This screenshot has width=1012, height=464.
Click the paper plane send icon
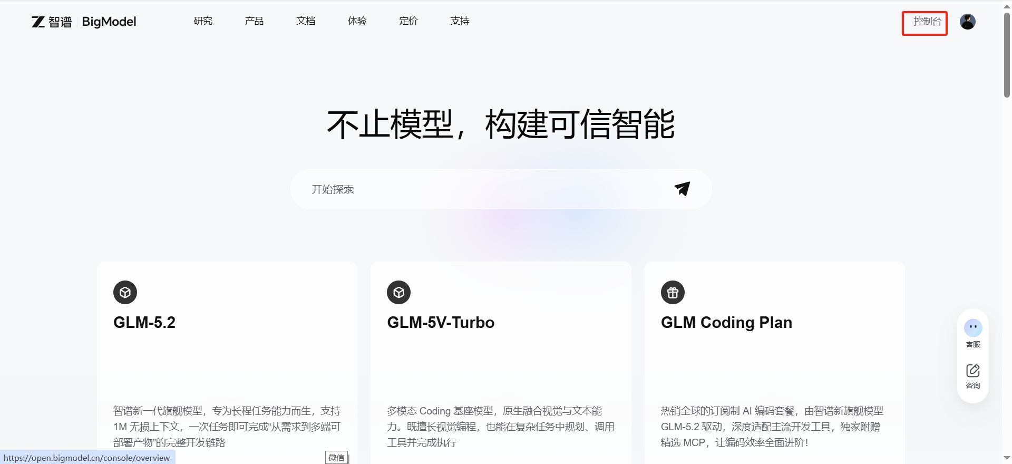682,189
